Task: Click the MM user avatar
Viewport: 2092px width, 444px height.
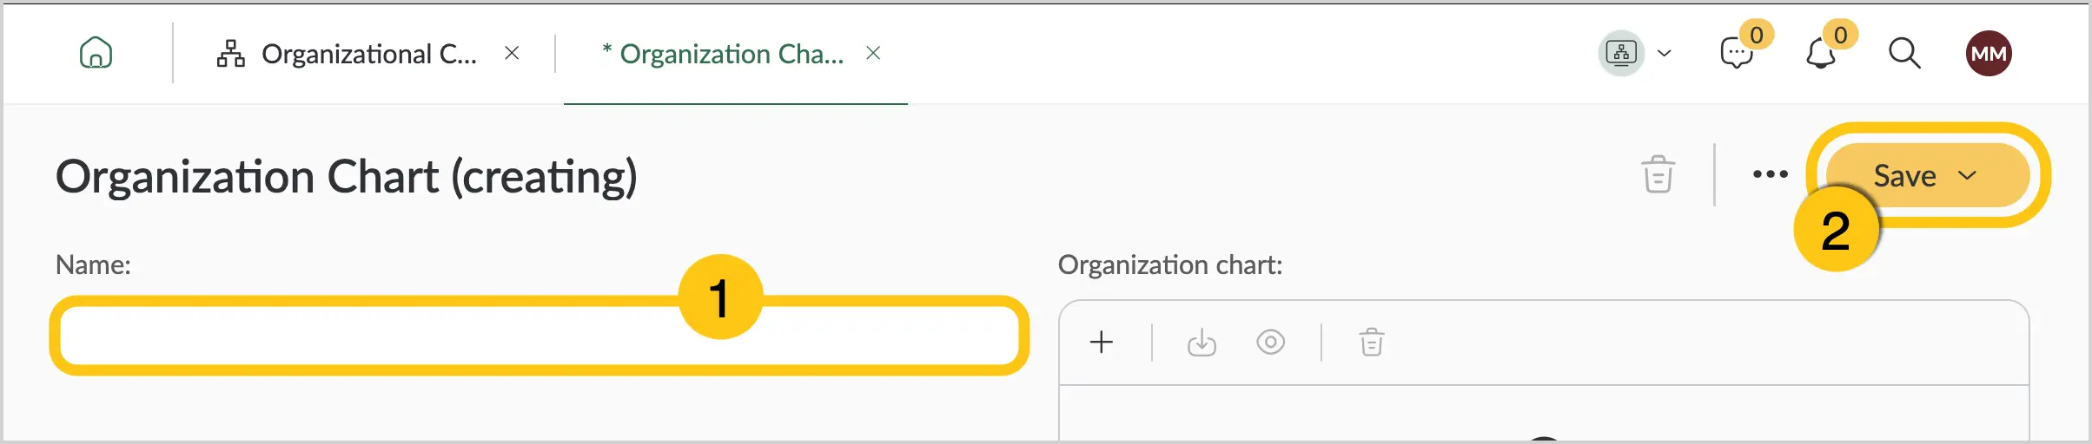Action: coord(1989,54)
